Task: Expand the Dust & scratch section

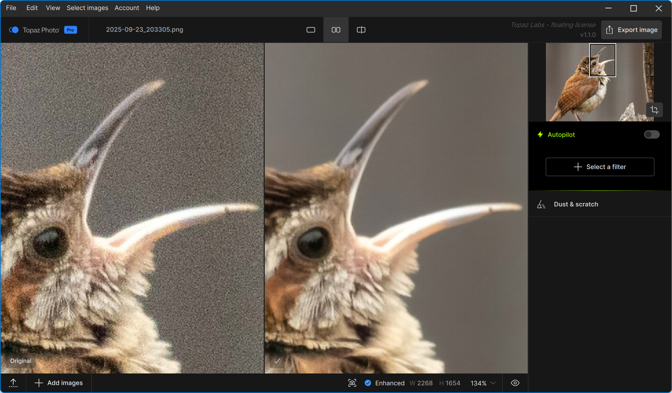Action: pos(576,204)
